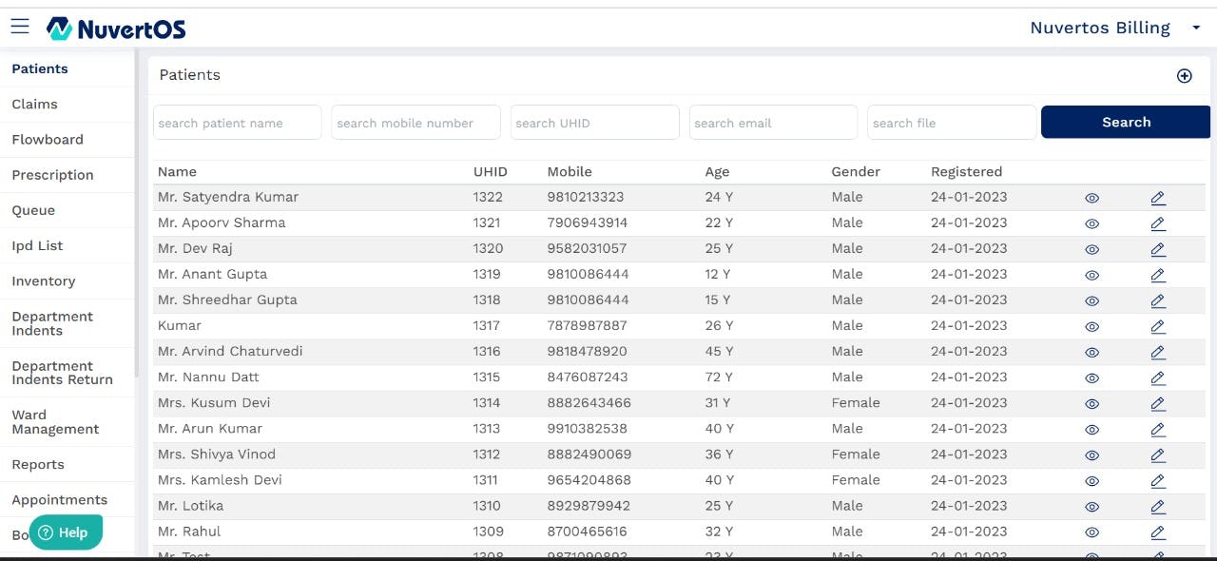Expand the Nuvertos Billing dropdown
Viewport: 1217px width, 561px height.
1196,29
